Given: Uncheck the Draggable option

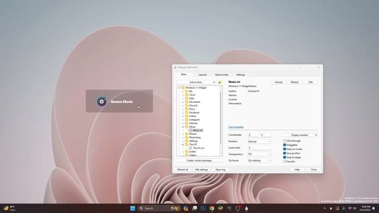Looking at the screenshot, I should pos(284,145).
